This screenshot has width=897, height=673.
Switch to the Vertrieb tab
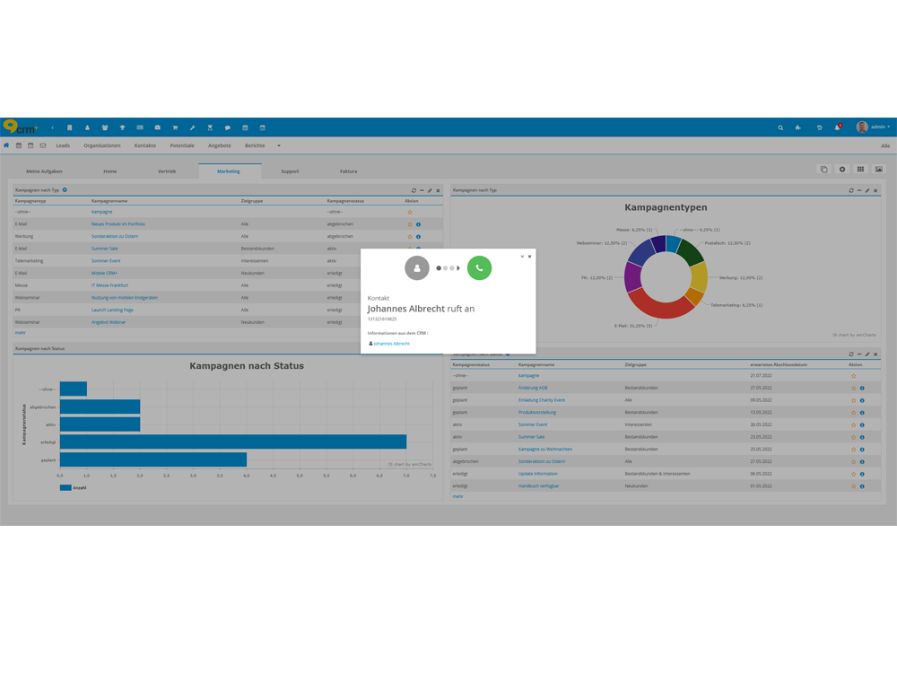click(167, 170)
